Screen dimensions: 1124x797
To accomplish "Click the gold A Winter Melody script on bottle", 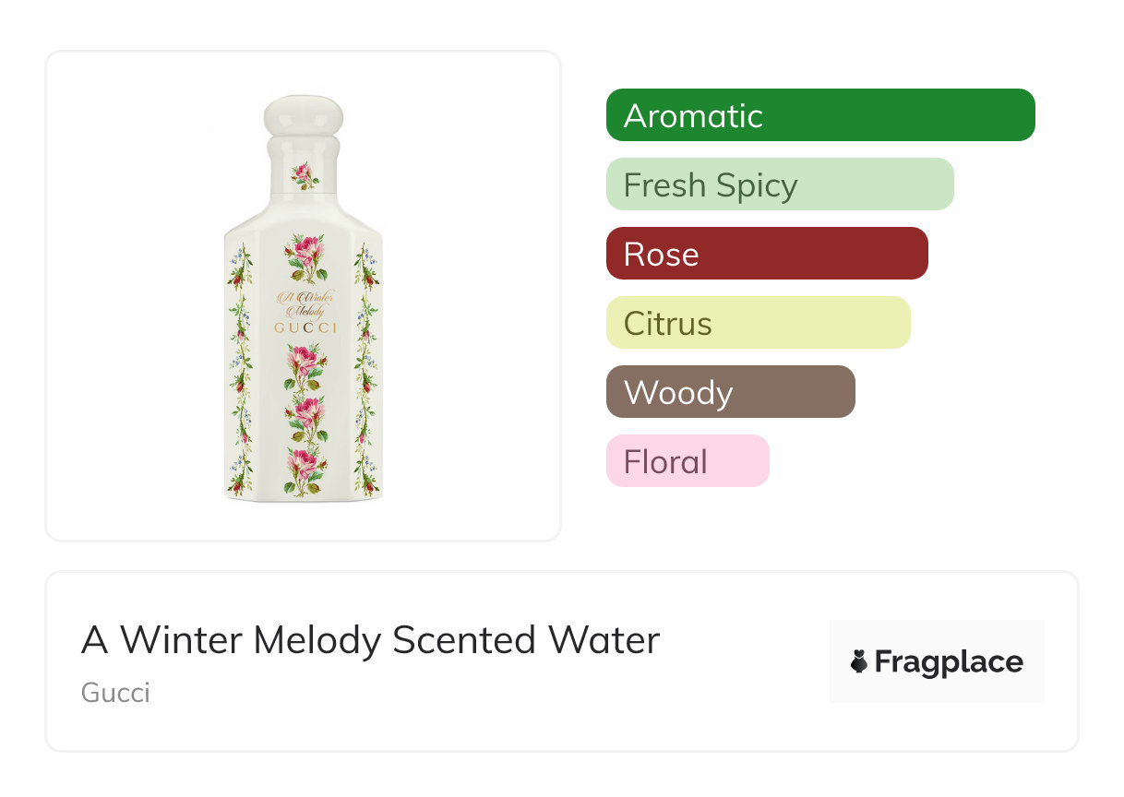I will coord(304,303).
